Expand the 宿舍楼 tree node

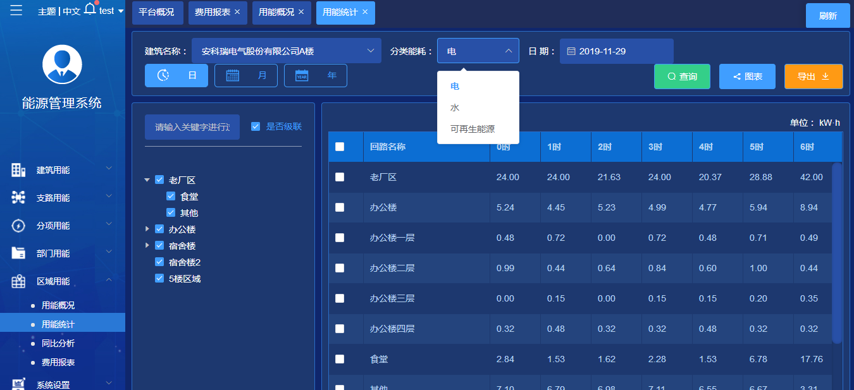147,246
